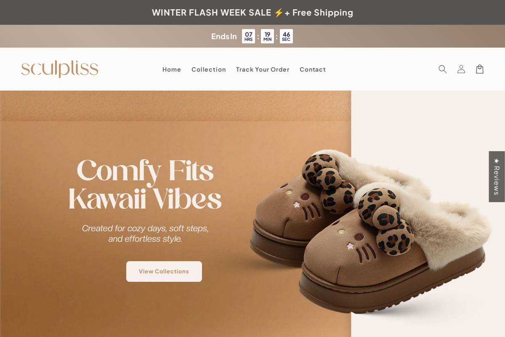Open the Contact page link
505x337 pixels.
[313, 70]
